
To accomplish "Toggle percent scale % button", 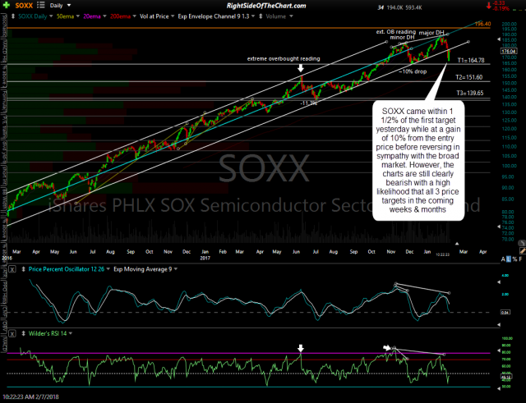I will pyautogui.click(x=514, y=259).
